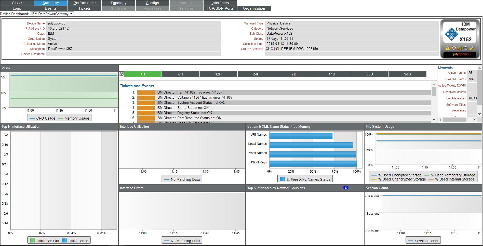This screenshot has height=246, width=483.
Task: Click the IBM DataPower X152 device logo
Action: click(x=460, y=32)
